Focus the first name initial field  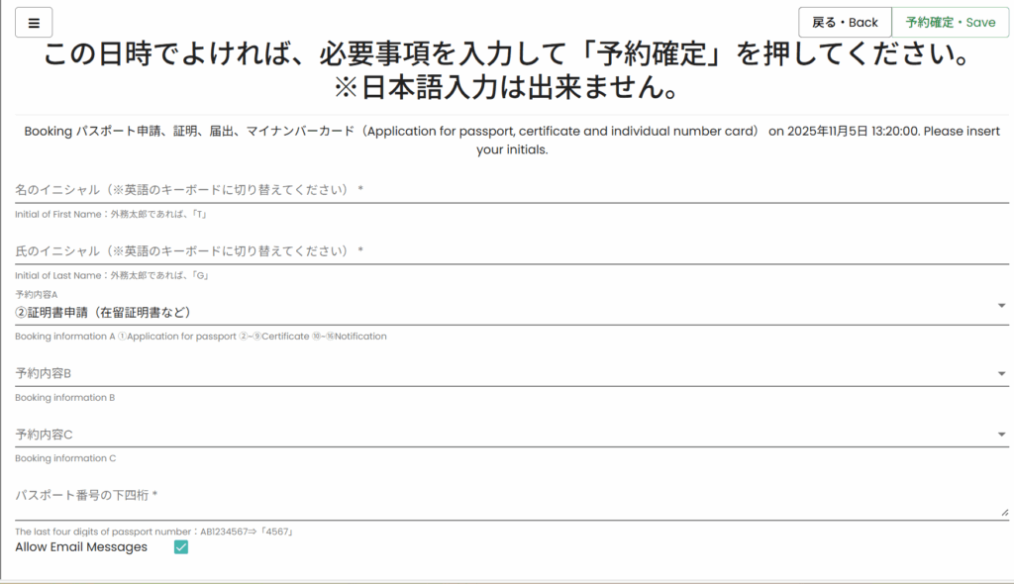[511, 189]
